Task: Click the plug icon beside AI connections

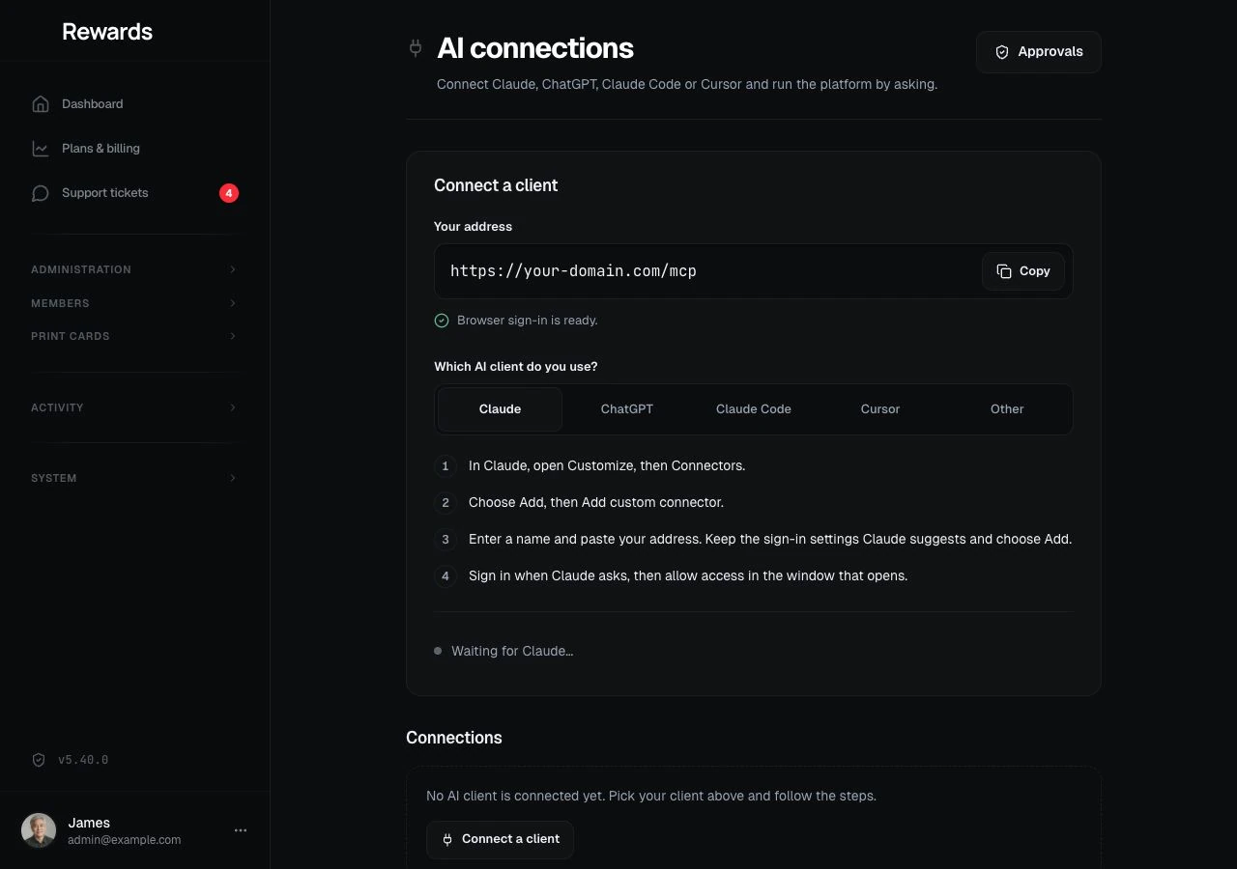Action: click(x=416, y=48)
